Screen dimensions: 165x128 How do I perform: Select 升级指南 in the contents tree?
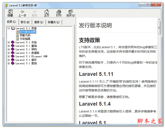click(x=25, y=39)
